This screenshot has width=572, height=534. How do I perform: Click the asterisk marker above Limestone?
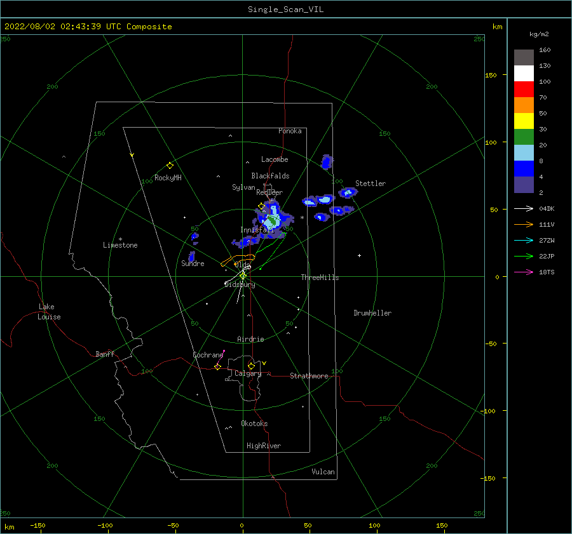[120, 239]
